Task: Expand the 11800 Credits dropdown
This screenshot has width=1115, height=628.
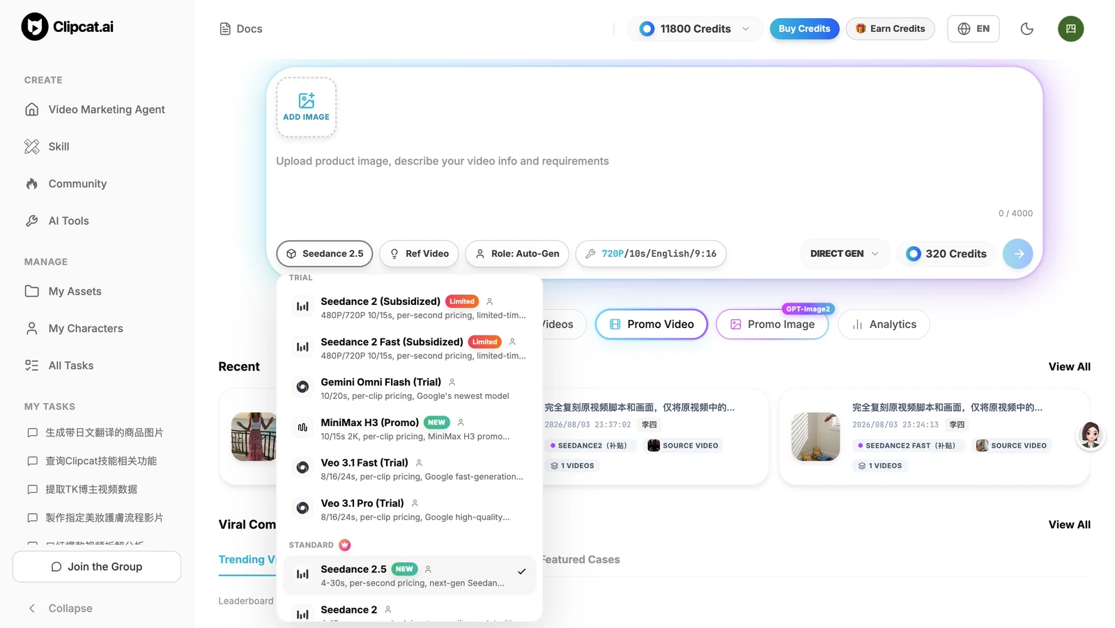Action: [x=695, y=29]
